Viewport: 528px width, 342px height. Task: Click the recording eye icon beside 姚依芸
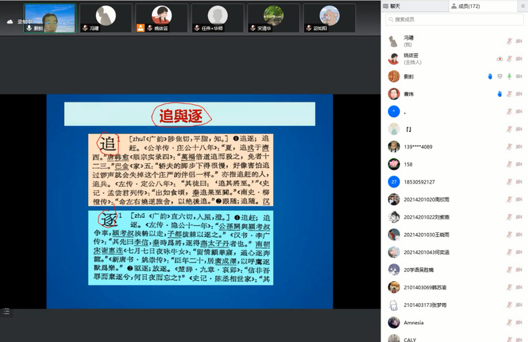[500, 59]
